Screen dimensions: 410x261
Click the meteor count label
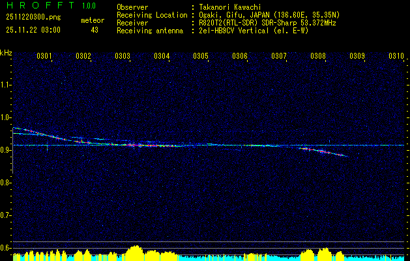(x=93, y=20)
